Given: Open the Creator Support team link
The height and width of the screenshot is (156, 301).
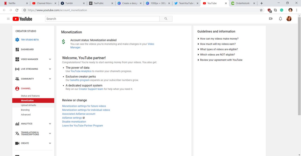Looking at the screenshot, I should [91, 89].
